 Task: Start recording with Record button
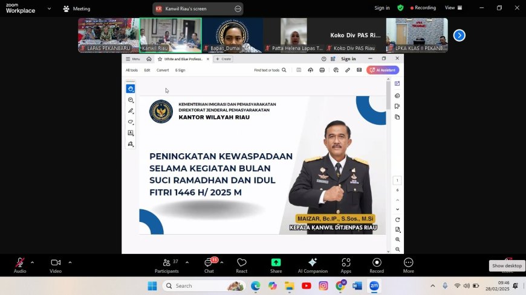pos(377,265)
